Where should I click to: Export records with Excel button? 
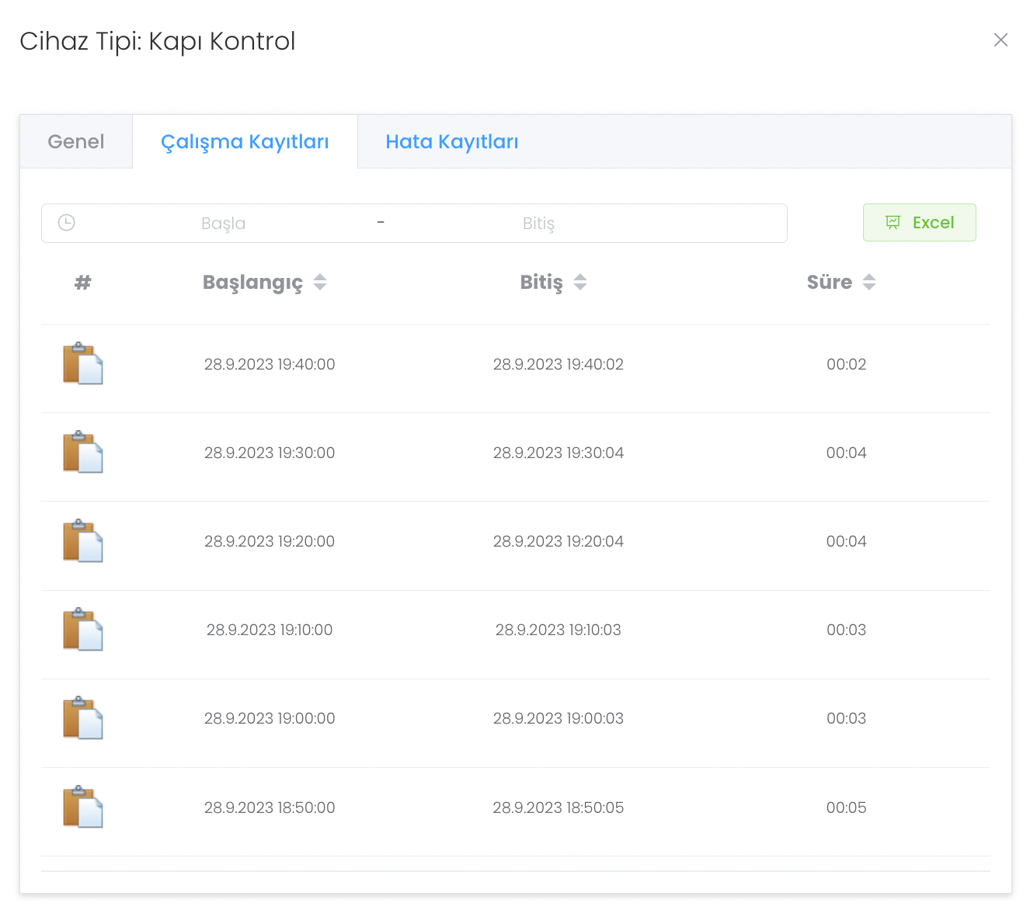919,223
